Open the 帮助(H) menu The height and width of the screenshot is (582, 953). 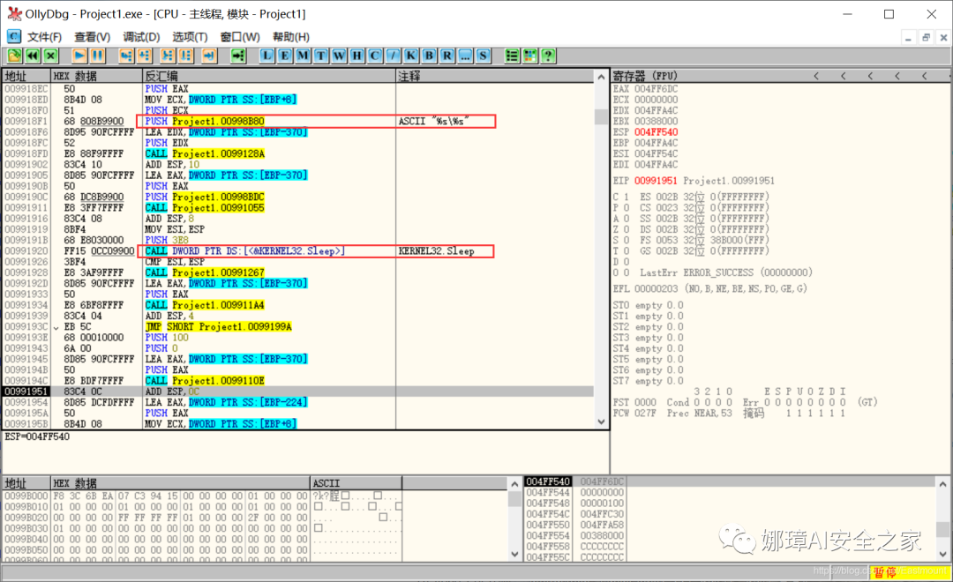(291, 37)
